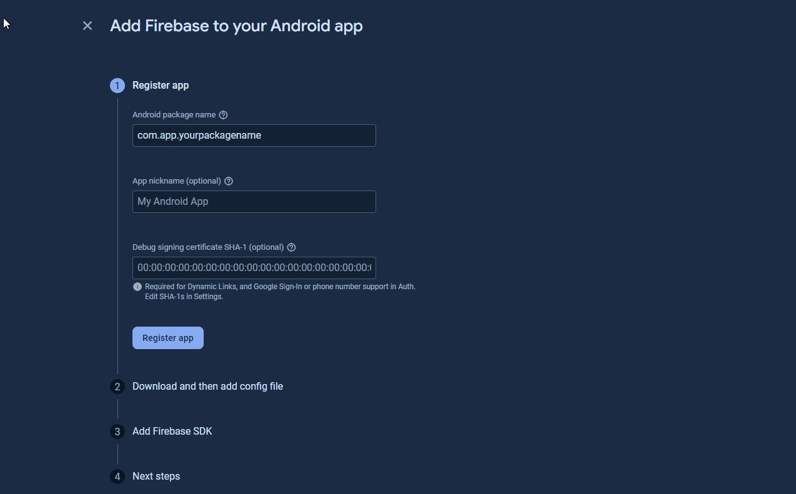Close the Add Firebase dialog

tap(87, 26)
